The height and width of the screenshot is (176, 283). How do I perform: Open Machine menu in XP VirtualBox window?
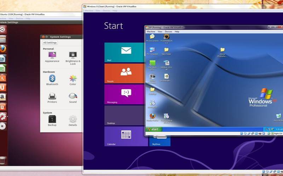click(x=151, y=32)
